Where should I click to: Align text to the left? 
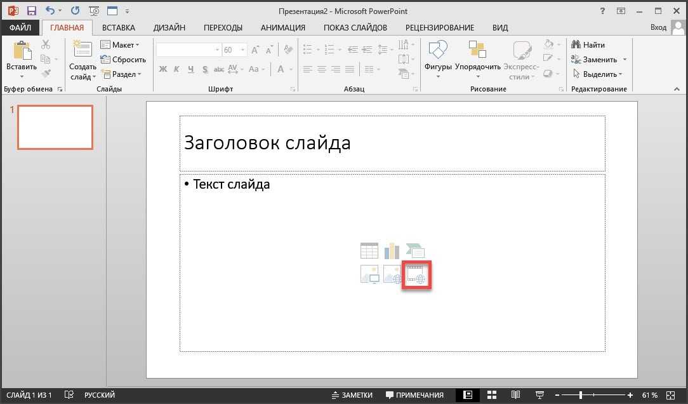pyautogui.click(x=308, y=69)
